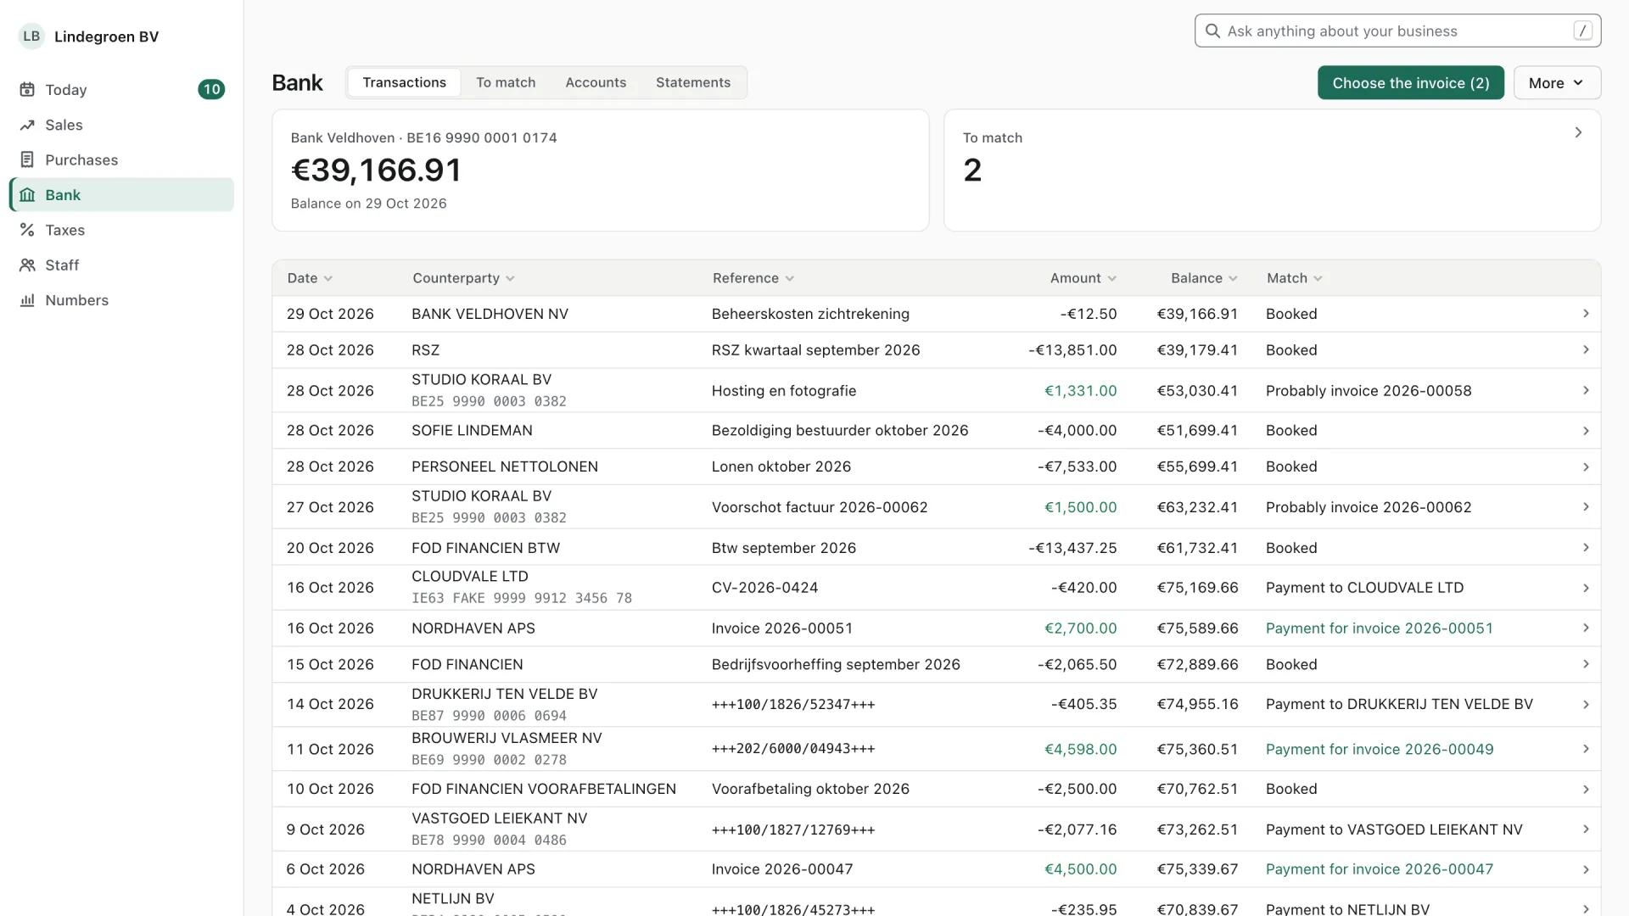Click the search magnifier icon

click(1213, 31)
